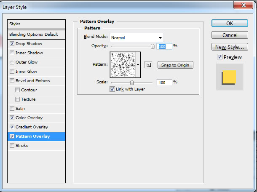This screenshot has height=192, width=257.
Task: Select Gradient Overlay in effects list
Action: click(32, 127)
